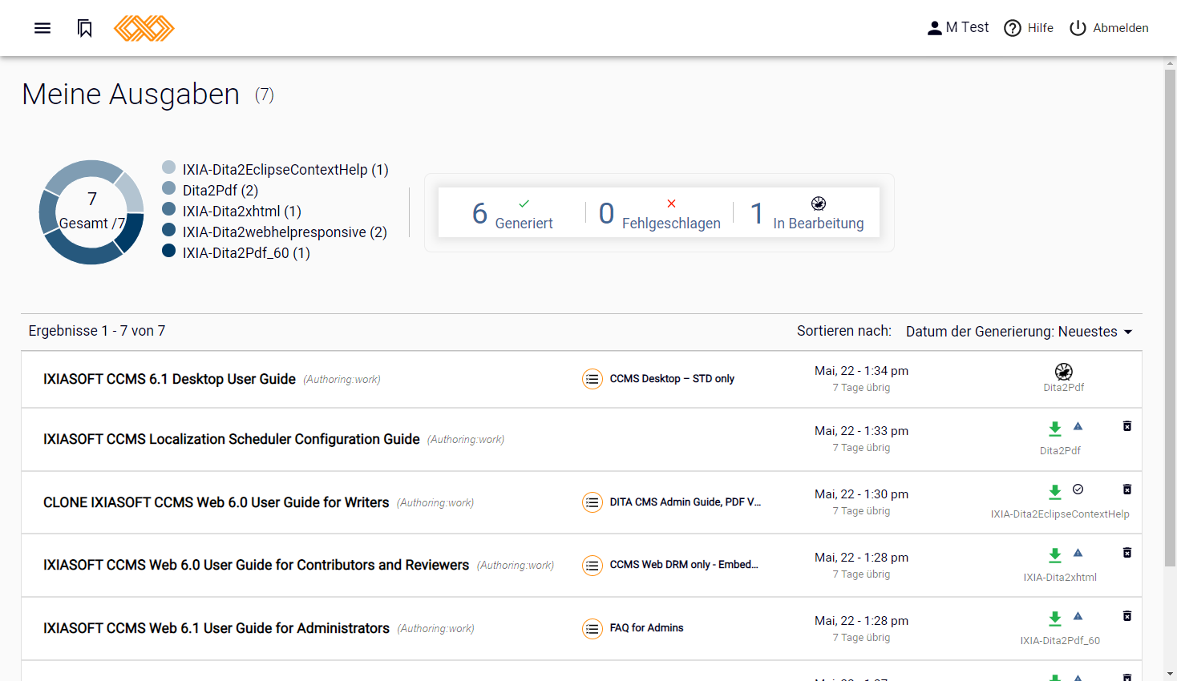Open the hamburger navigation menu
The width and height of the screenshot is (1177, 681).
pos(42,28)
